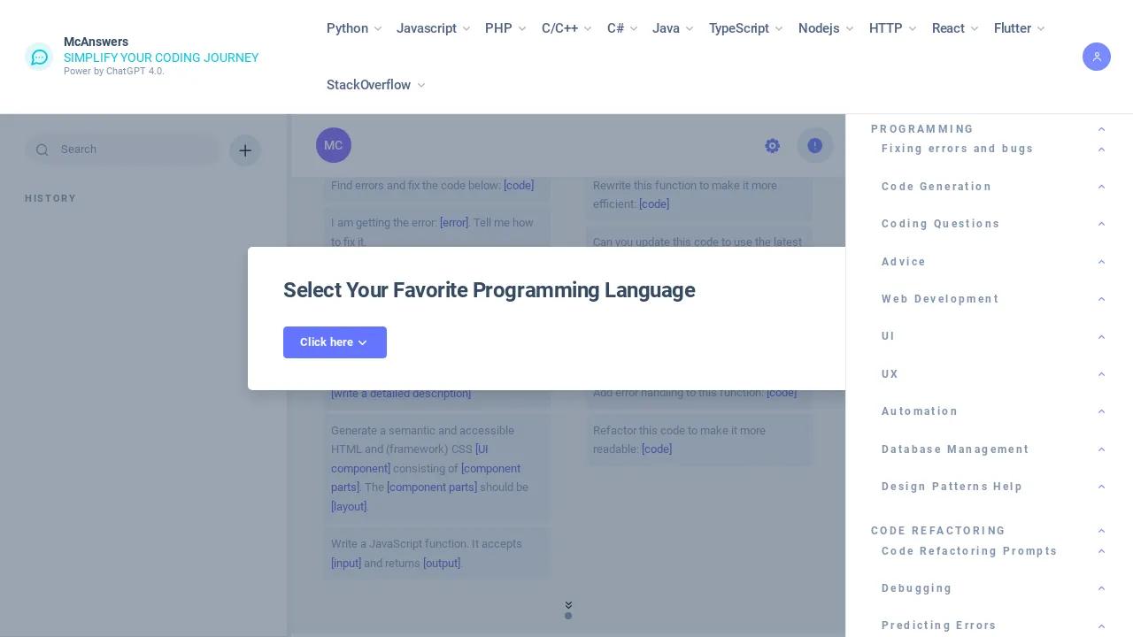This screenshot has height=637, width=1133.
Task: Open the settings gear icon
Action: tap(773, 146)
